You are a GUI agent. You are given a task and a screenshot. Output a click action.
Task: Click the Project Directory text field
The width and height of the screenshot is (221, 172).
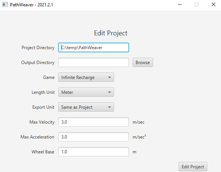(94, 48)
